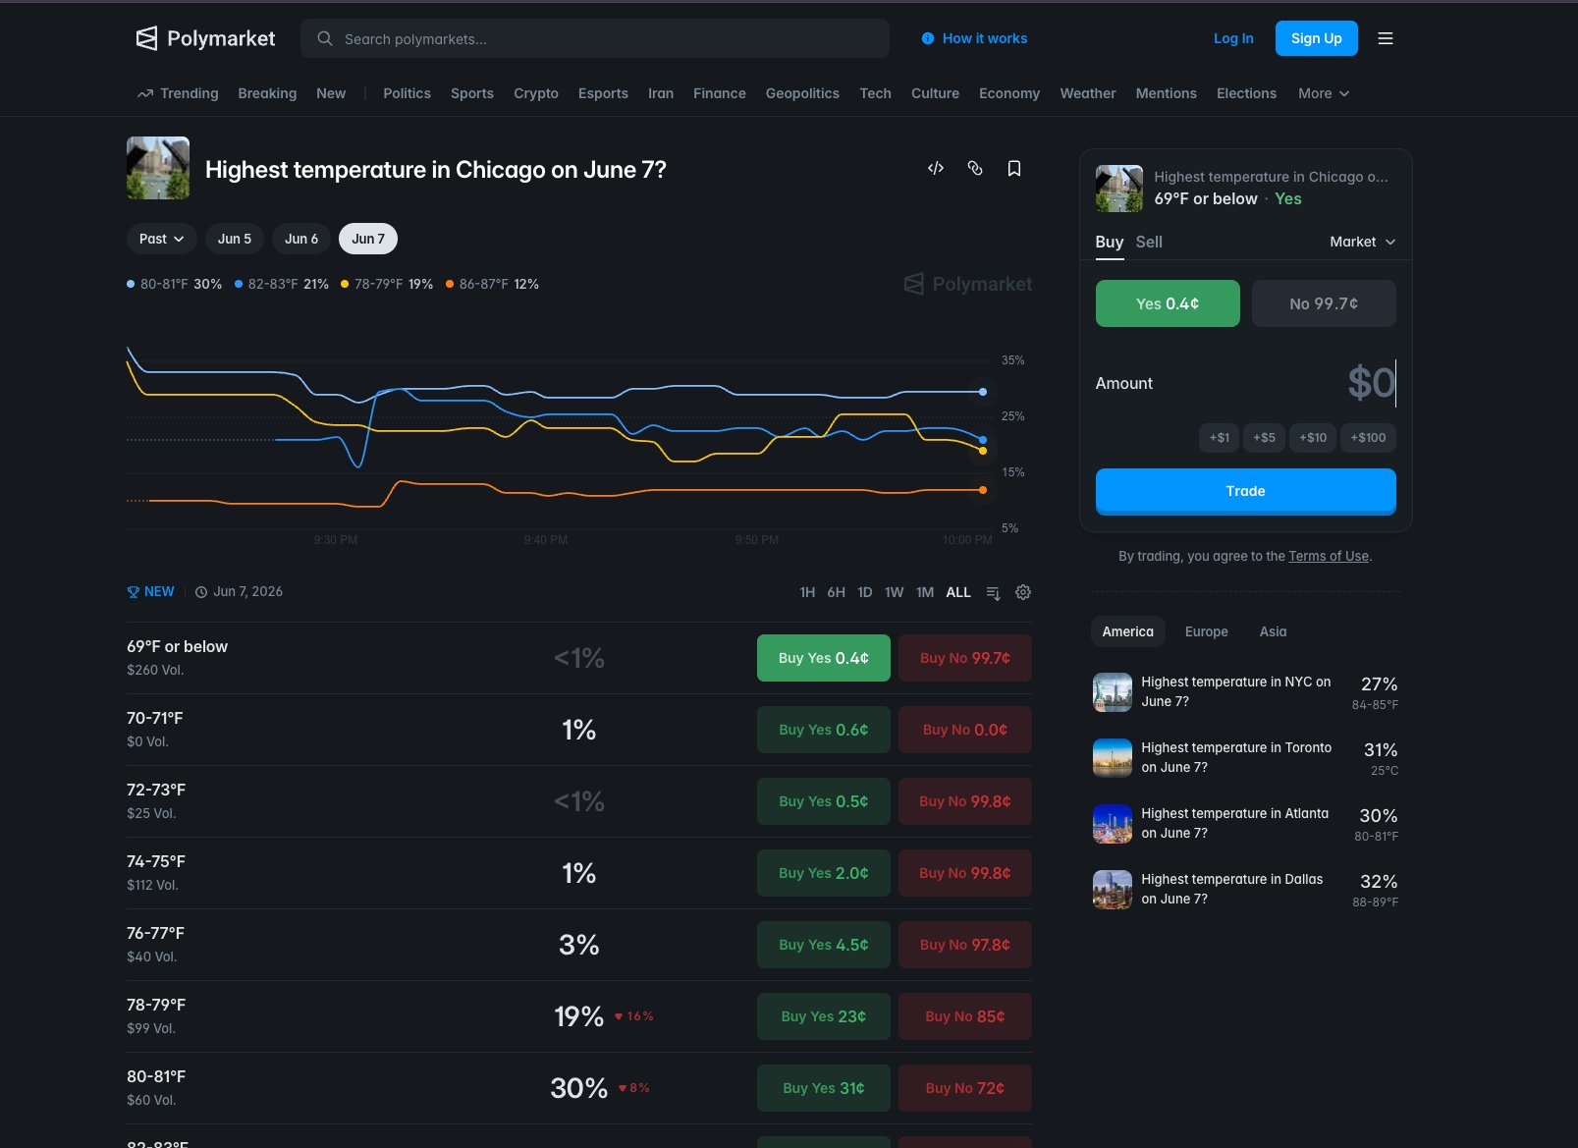Click the search magnifier icon
Viewport: 1578px width, 1148px height.
pos(325,38)
